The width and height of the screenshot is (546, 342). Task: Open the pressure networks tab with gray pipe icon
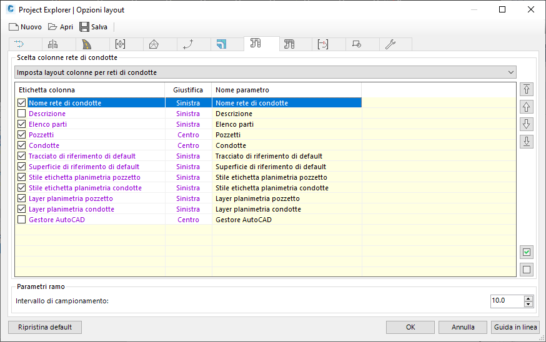tap(289, 44)
